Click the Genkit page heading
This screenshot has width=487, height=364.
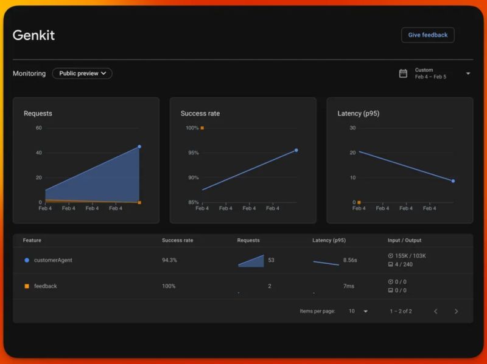33,35
